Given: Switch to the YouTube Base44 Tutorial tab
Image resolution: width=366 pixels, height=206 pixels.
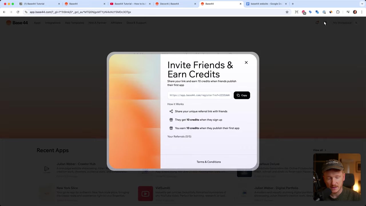Looking at the screenshot, I should 130,4.
